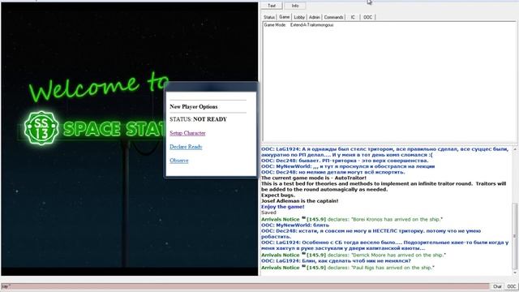Viewport: 519px width, 292px height.
Task: Click the 'Saved' chat line
Action: (268, 213)
